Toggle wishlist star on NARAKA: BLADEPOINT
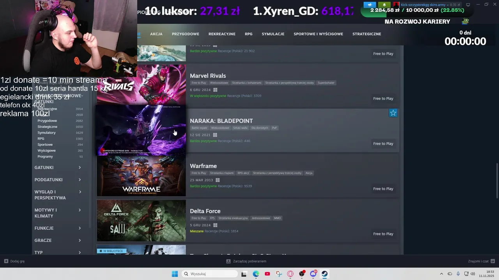This screenshot has width=499, height=280. (393, 113)
